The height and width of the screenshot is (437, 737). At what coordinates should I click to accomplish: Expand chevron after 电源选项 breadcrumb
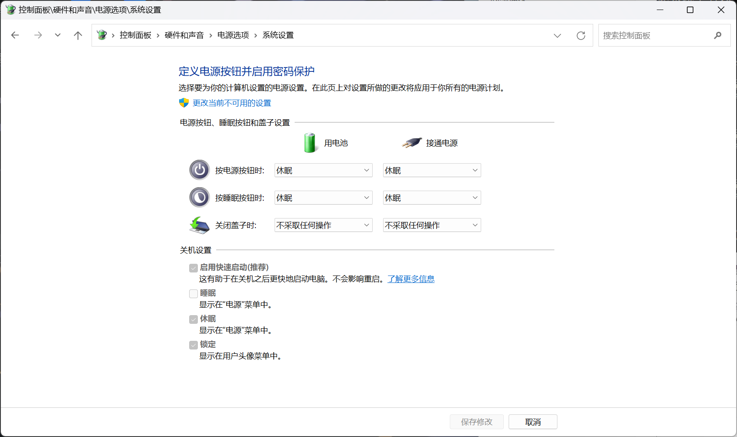point(256,36)
